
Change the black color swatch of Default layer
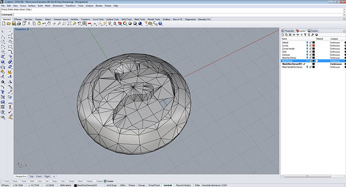[x=314, y=43]
